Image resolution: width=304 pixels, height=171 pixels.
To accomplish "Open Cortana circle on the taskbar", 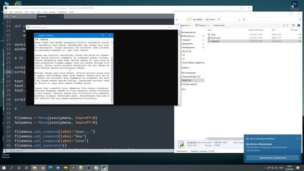I will point(19,168).
